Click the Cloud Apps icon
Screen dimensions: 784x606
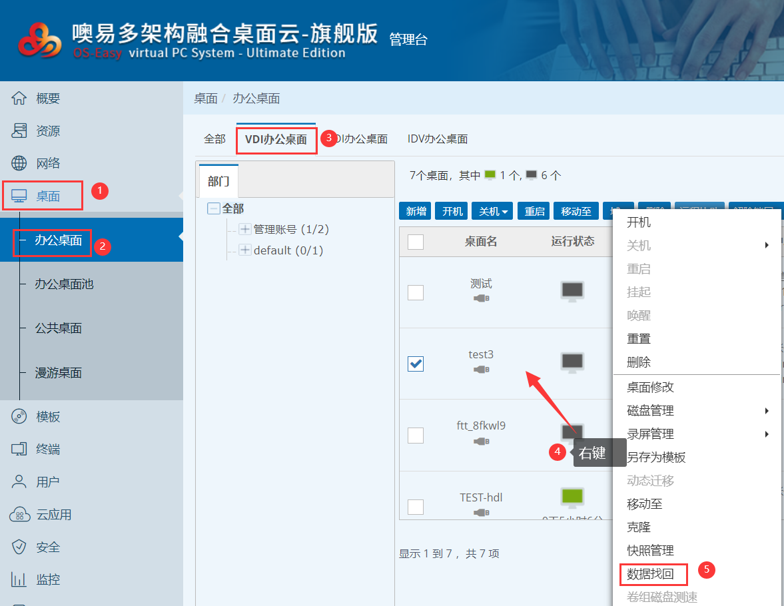[19, 514]
